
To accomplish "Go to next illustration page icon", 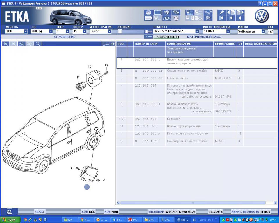I will (240, 12).
